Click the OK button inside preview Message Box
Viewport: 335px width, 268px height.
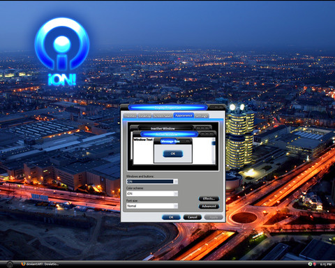click(x=173, y=154)
